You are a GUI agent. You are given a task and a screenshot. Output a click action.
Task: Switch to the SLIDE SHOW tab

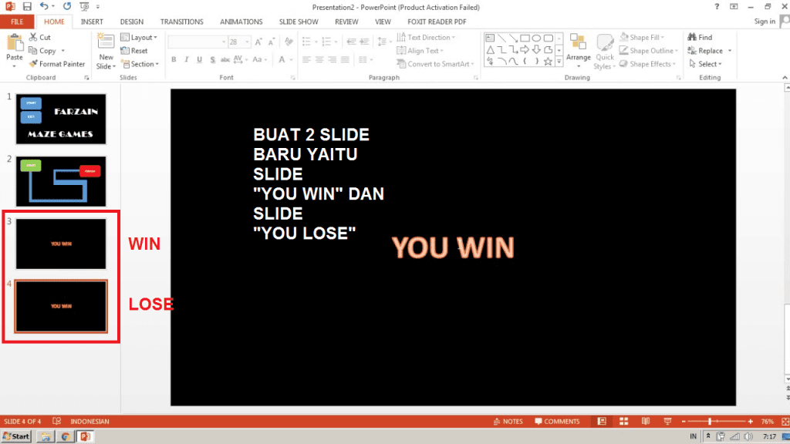(x=299, y=22)
